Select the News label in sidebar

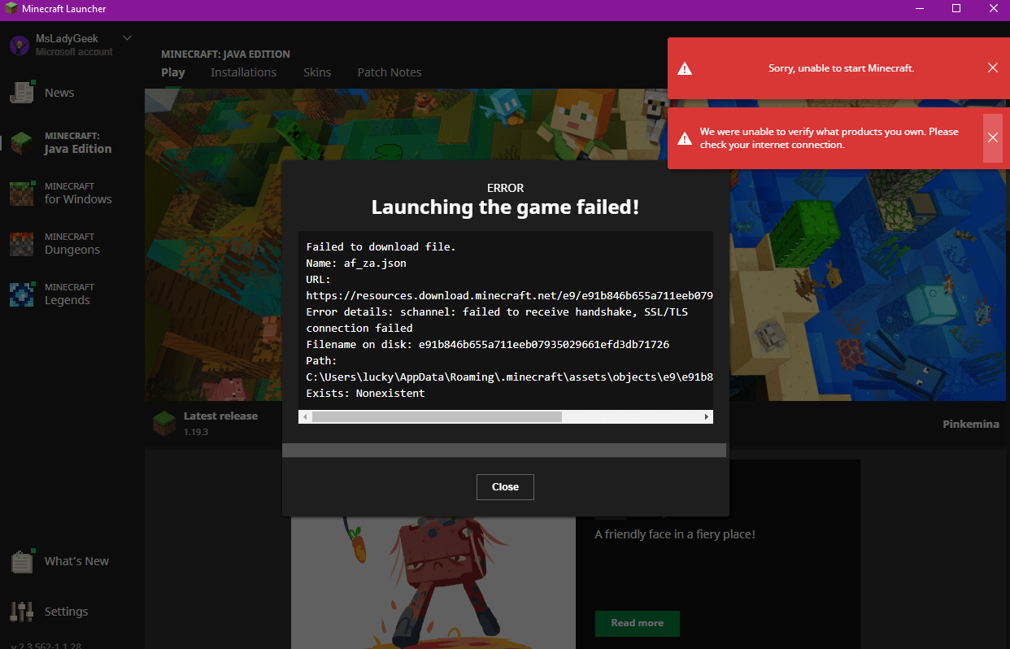59,93
